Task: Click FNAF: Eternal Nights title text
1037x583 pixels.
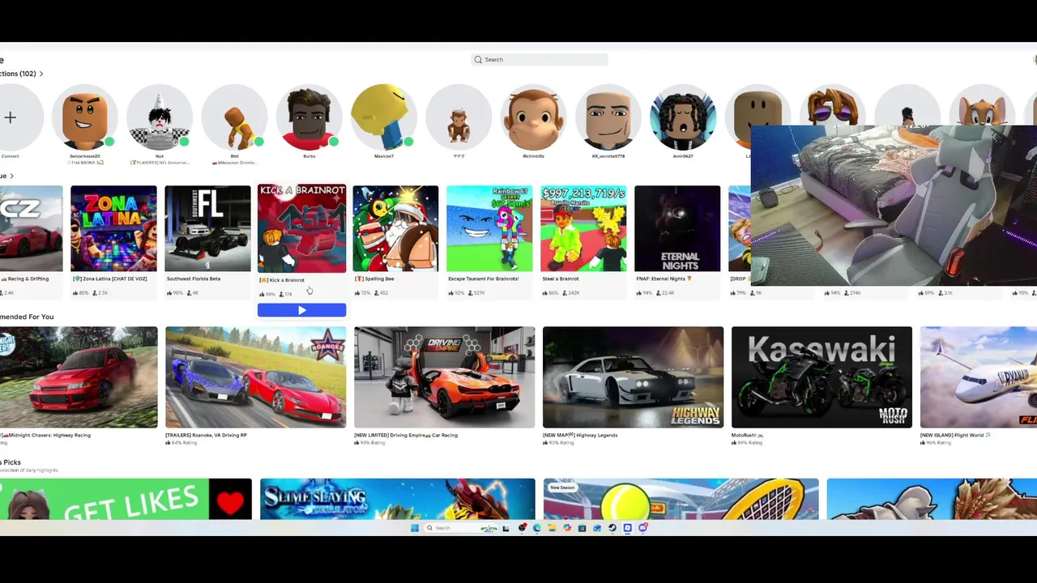Action: [x=665, y=279]
